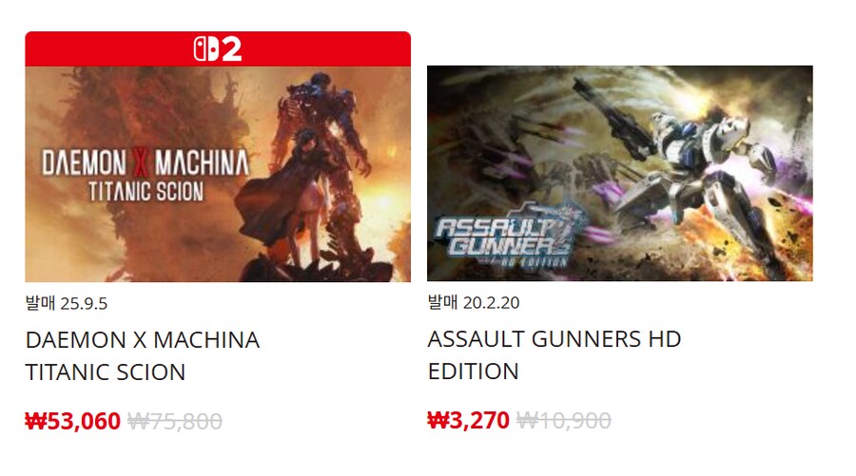Open the Assault Gunners artwork thumbnail
Screen dimensions: 856x476
click(x=619, y=173)
